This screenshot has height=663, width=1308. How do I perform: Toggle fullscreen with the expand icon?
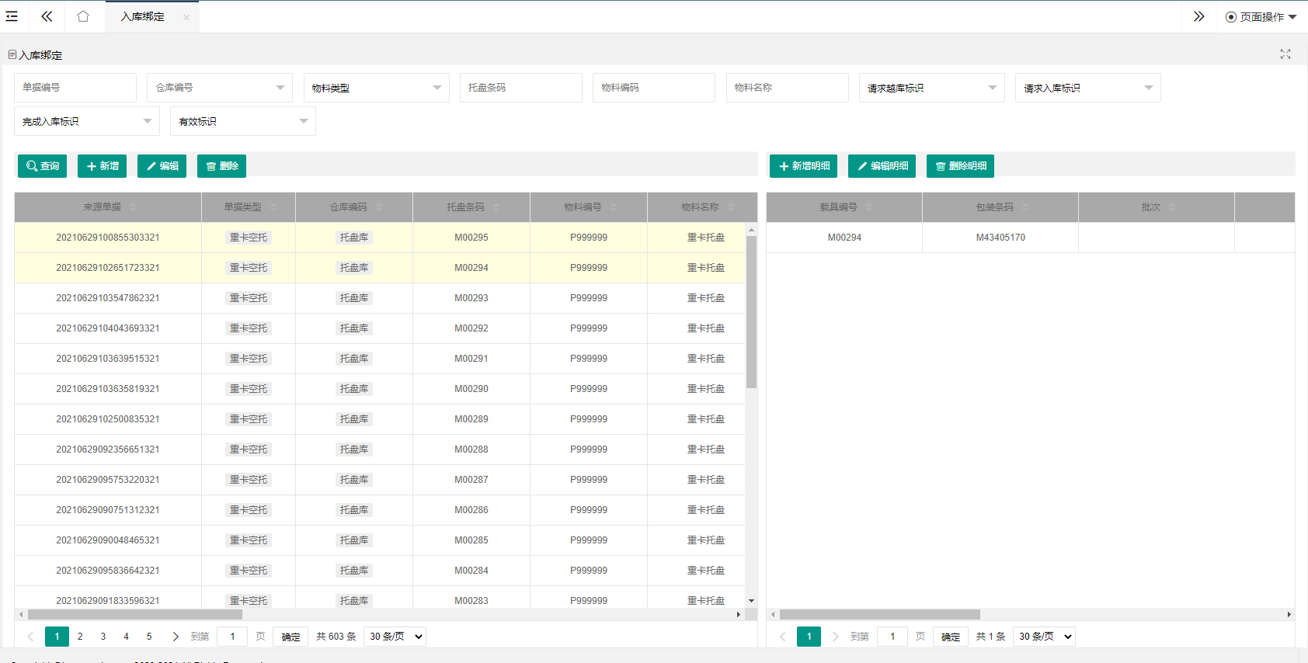click(1285, 54)
